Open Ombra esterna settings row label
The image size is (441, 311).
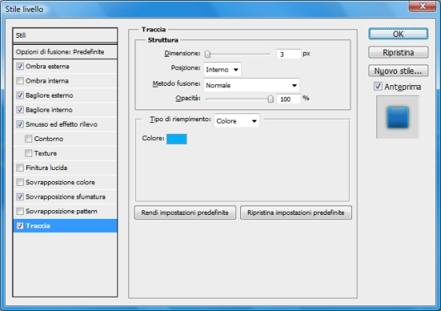(x=47, y=66)
